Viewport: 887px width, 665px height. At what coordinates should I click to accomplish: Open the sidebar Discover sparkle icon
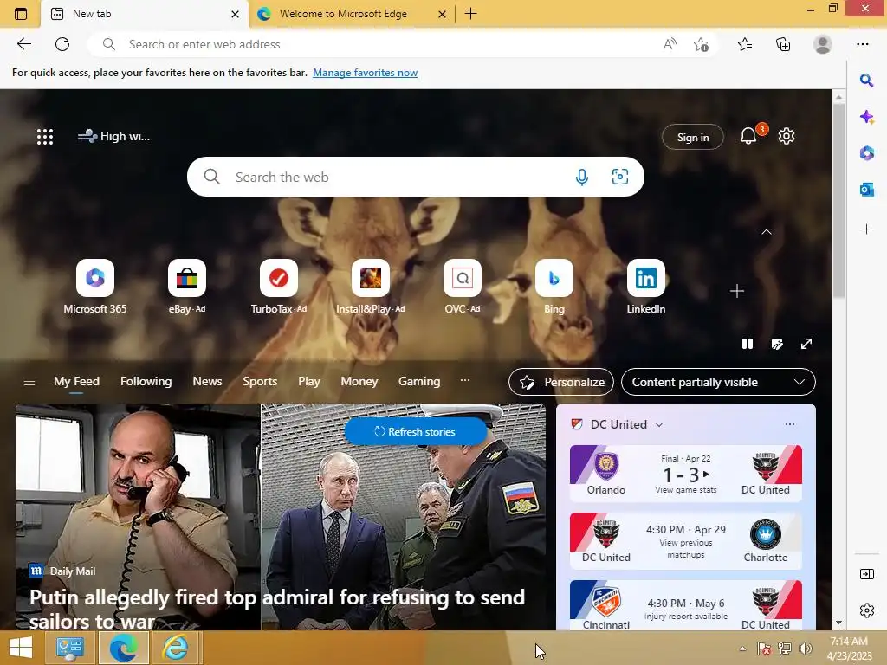tap(866, 117)
